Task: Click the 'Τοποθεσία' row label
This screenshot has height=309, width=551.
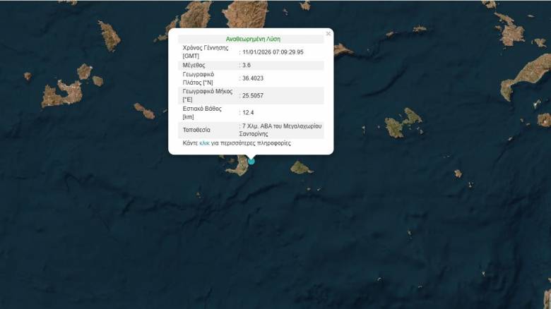Action: click(x=197, y=131)
